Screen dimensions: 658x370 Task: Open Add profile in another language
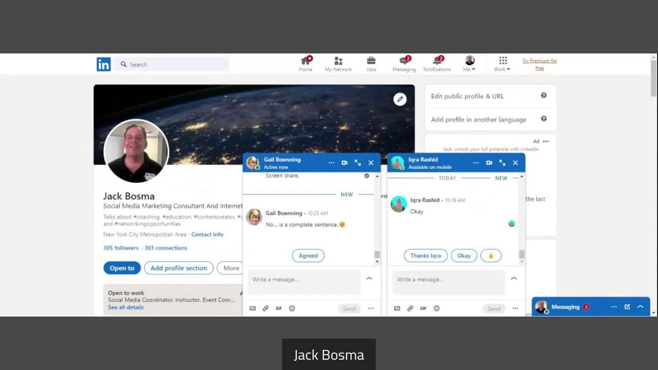(x=479, y=119)
